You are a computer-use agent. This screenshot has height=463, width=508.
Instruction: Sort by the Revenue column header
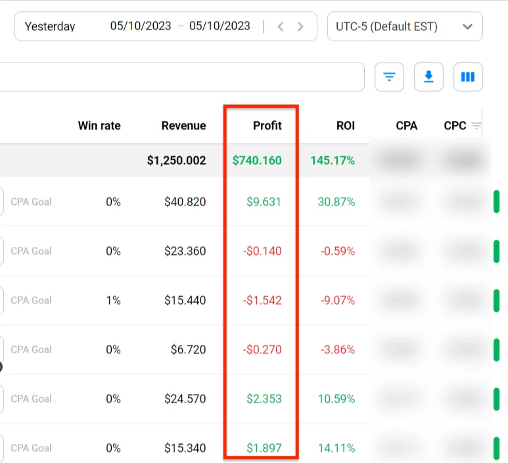(x=183, y=125)
